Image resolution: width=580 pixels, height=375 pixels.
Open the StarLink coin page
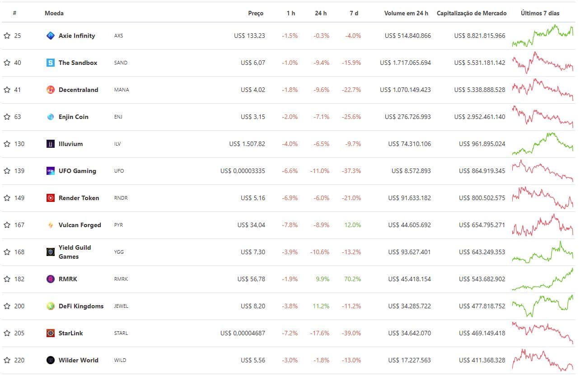point(71,333)
